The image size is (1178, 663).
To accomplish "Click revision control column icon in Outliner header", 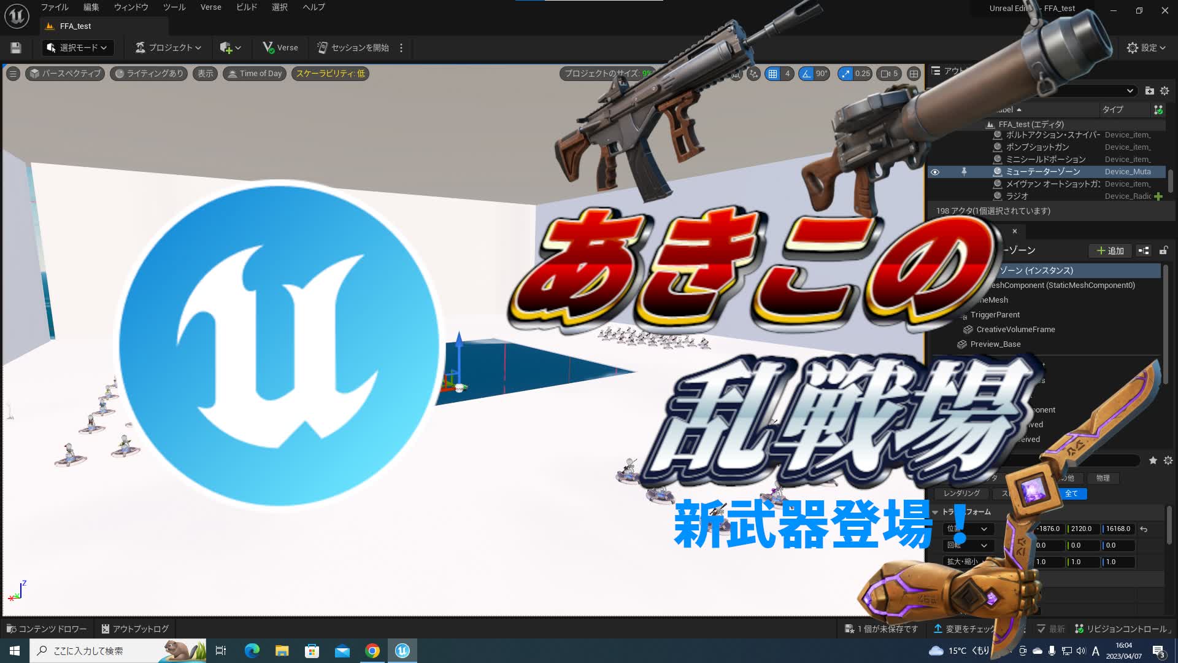I will pos(1158,110).
